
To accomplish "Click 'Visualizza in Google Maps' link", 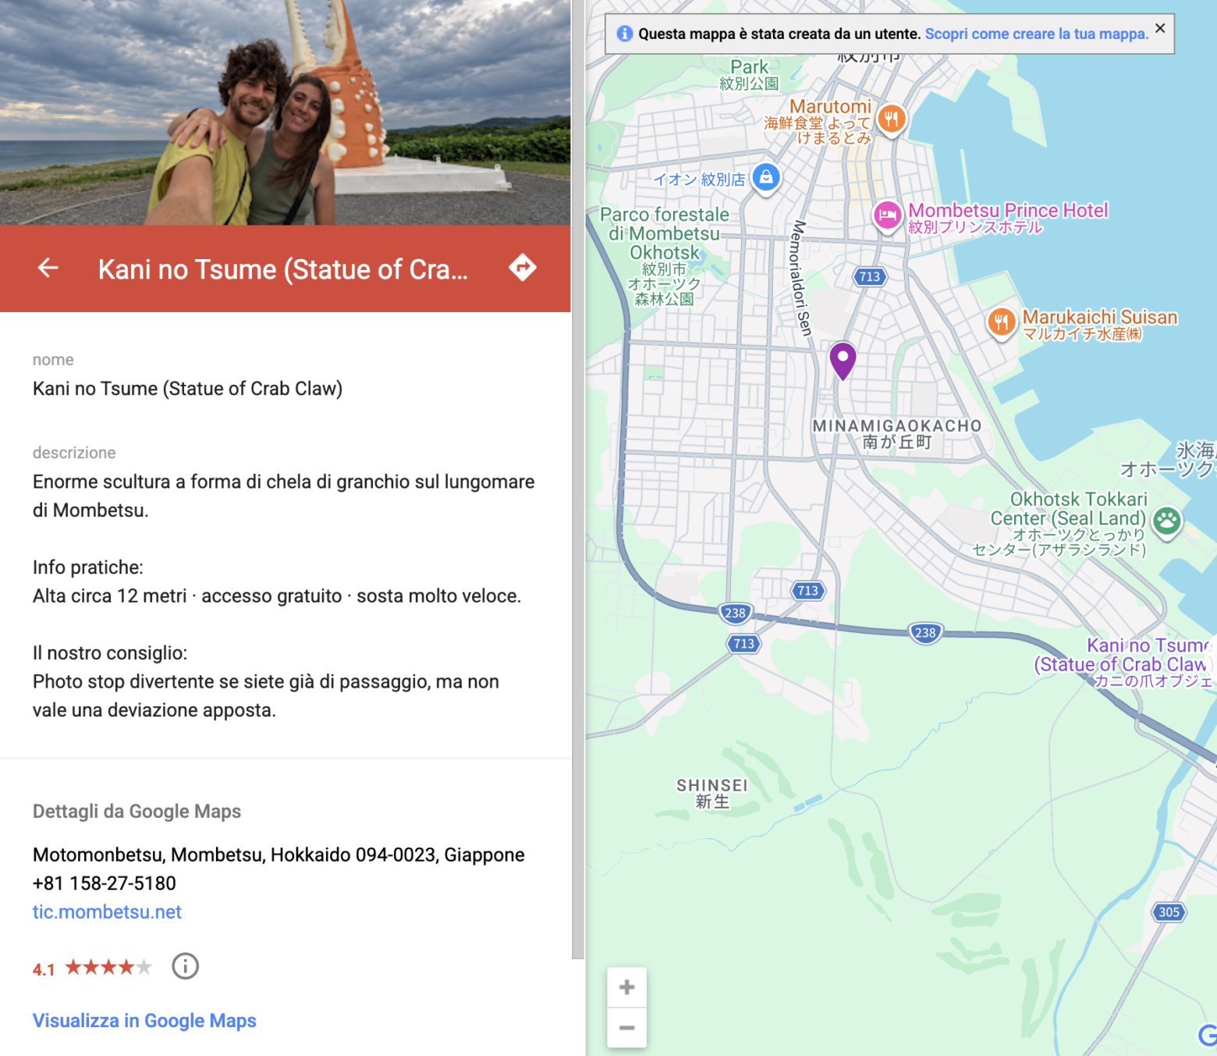I will click(144, 1020).
